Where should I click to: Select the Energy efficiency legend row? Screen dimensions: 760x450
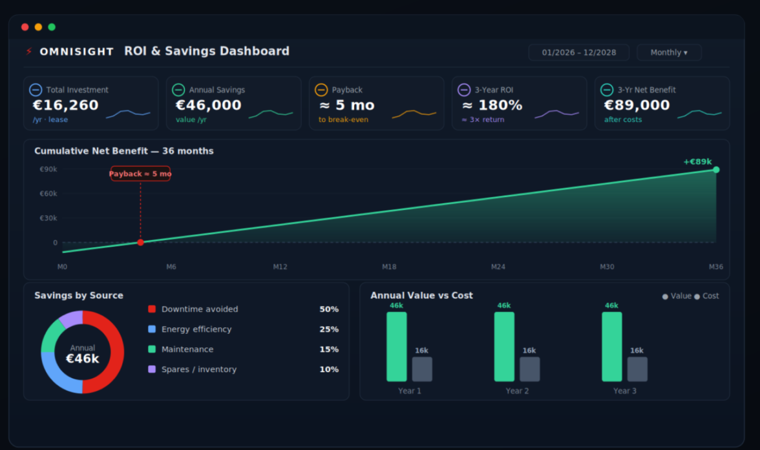243,329
